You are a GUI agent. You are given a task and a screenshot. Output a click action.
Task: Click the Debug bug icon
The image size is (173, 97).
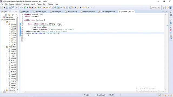(x=21, y=8)
